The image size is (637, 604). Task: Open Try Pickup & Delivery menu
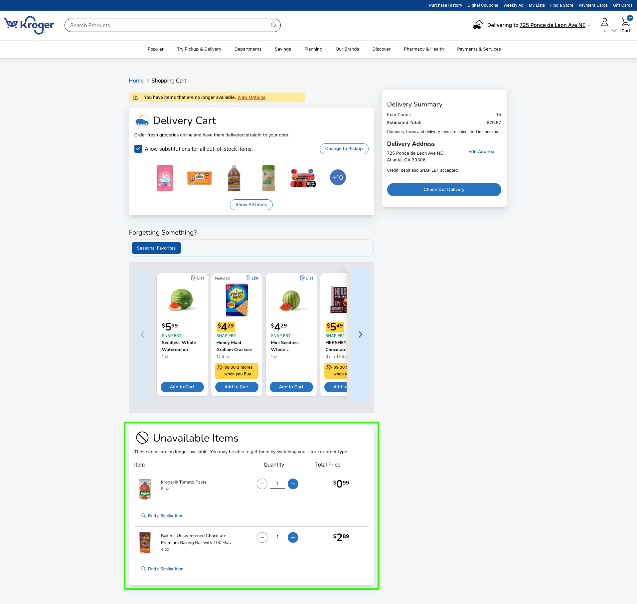(x=199, y=49)
